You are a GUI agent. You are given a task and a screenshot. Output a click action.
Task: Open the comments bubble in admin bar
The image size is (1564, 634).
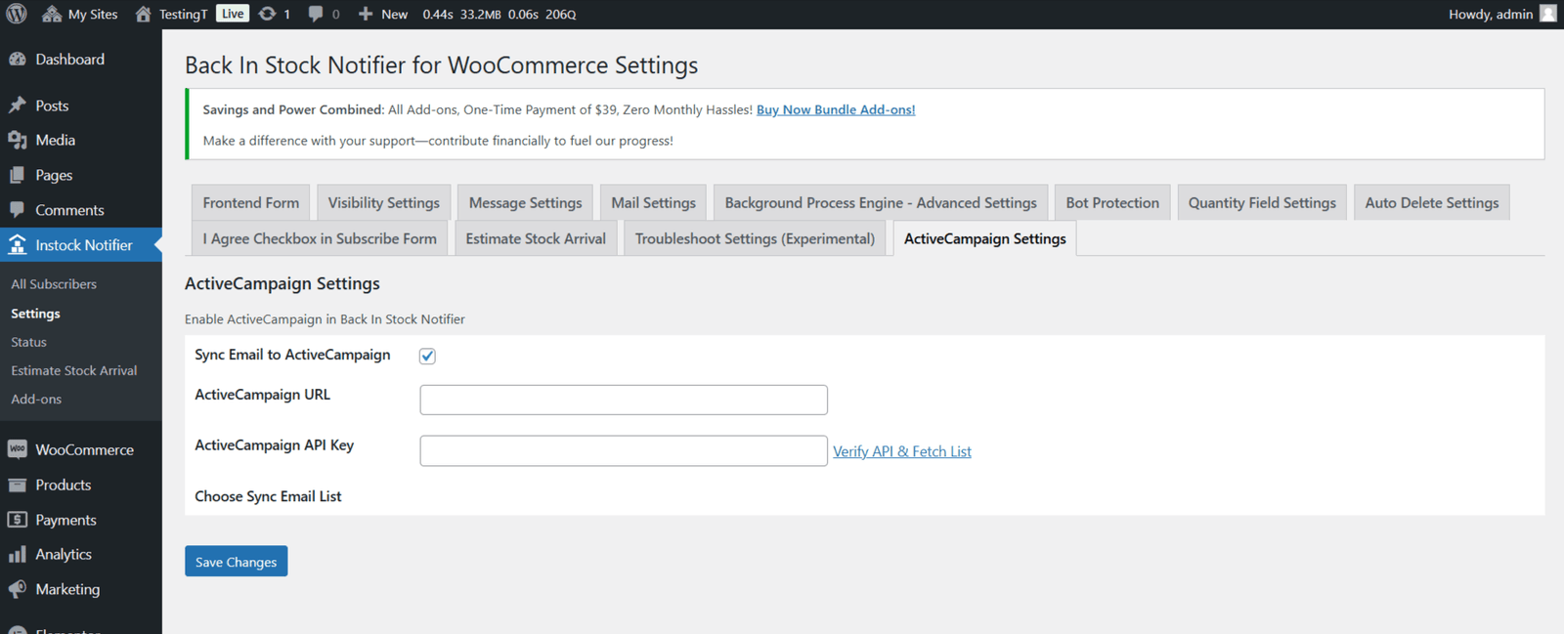315,14
